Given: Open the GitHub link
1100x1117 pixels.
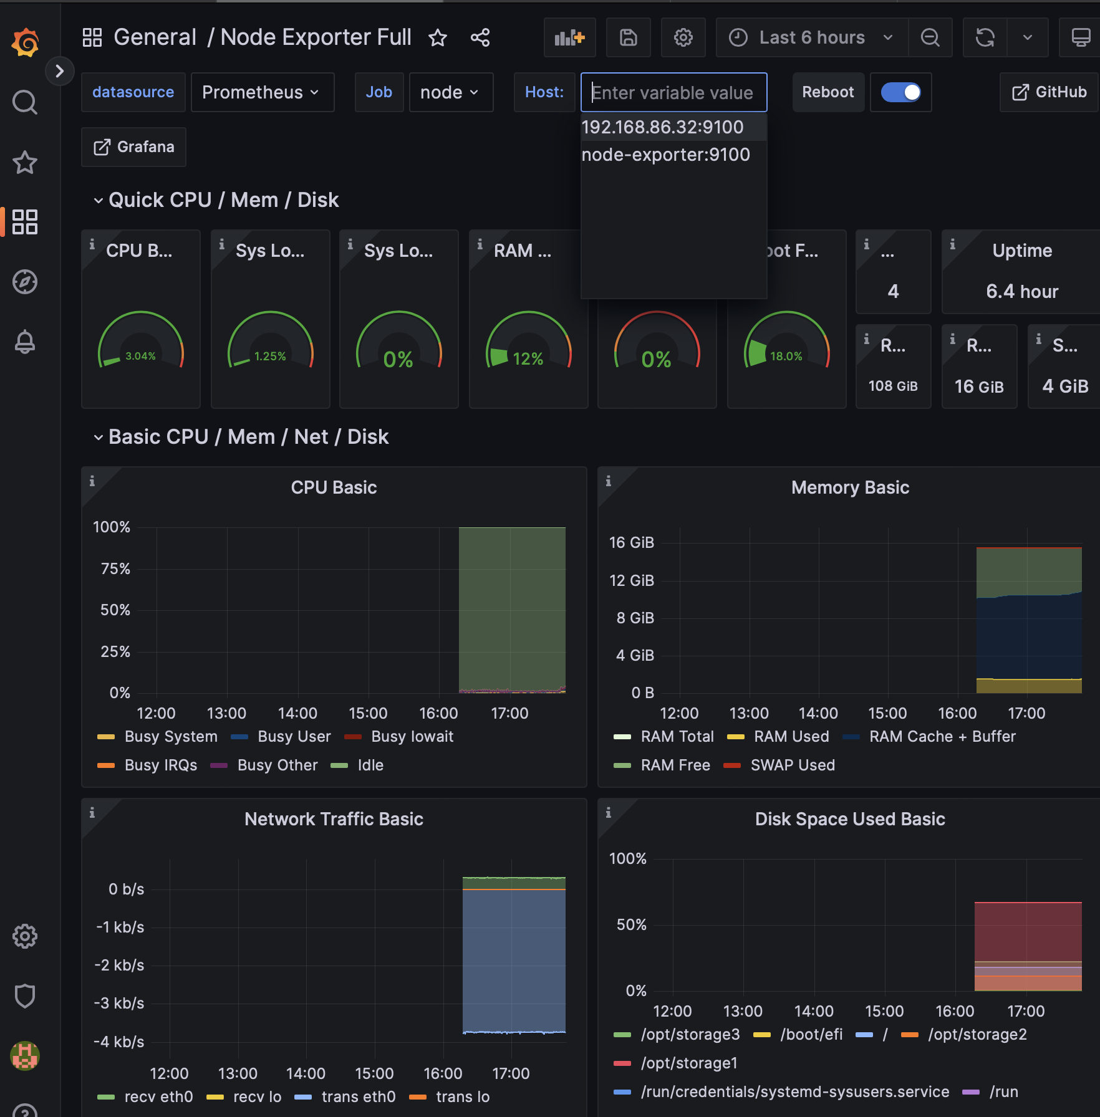Looking at the screenshot, I should click(1049, 92).
